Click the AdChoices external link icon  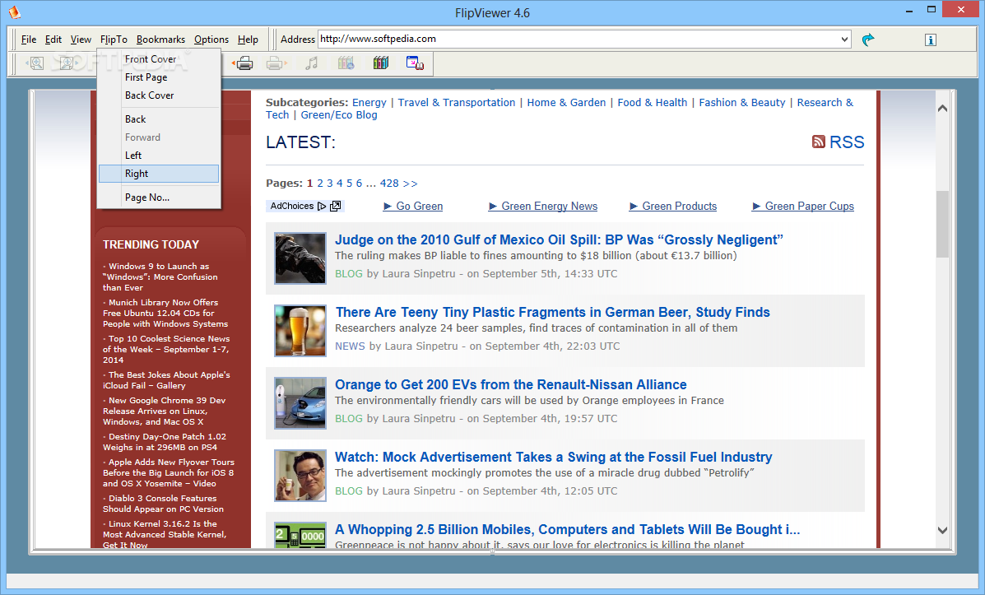[336, 206]
